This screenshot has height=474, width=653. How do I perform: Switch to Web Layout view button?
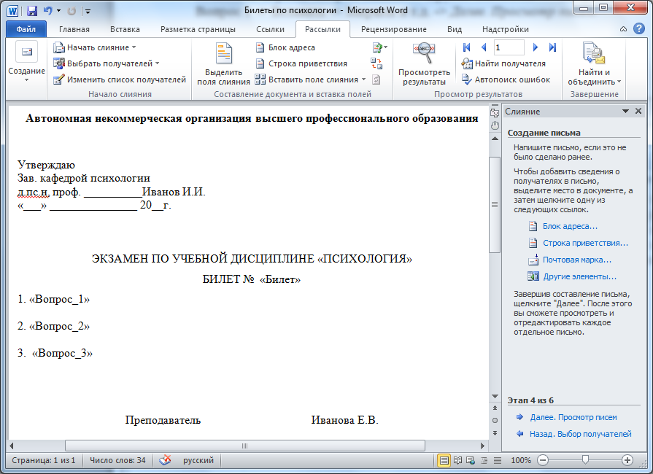pyautogui.click(x=471, y=461)
